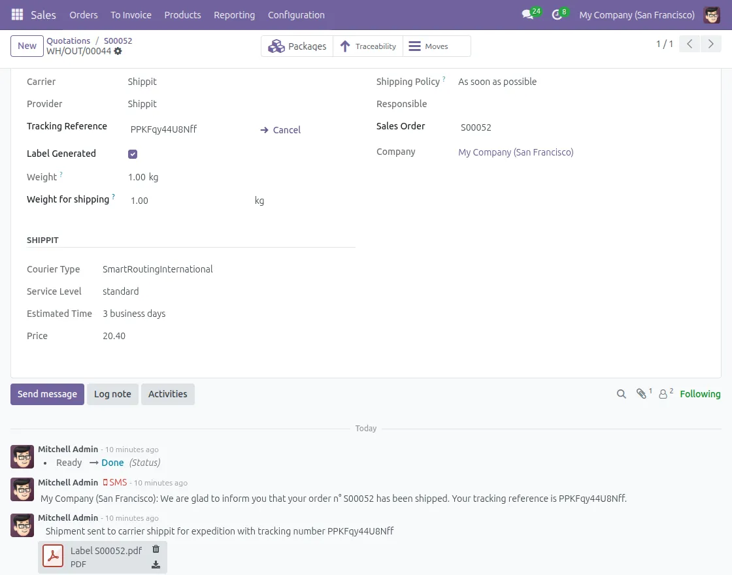The image size is (732, 575).
Task: Click the record pager 1 / 1
Action: pos(664,44)
